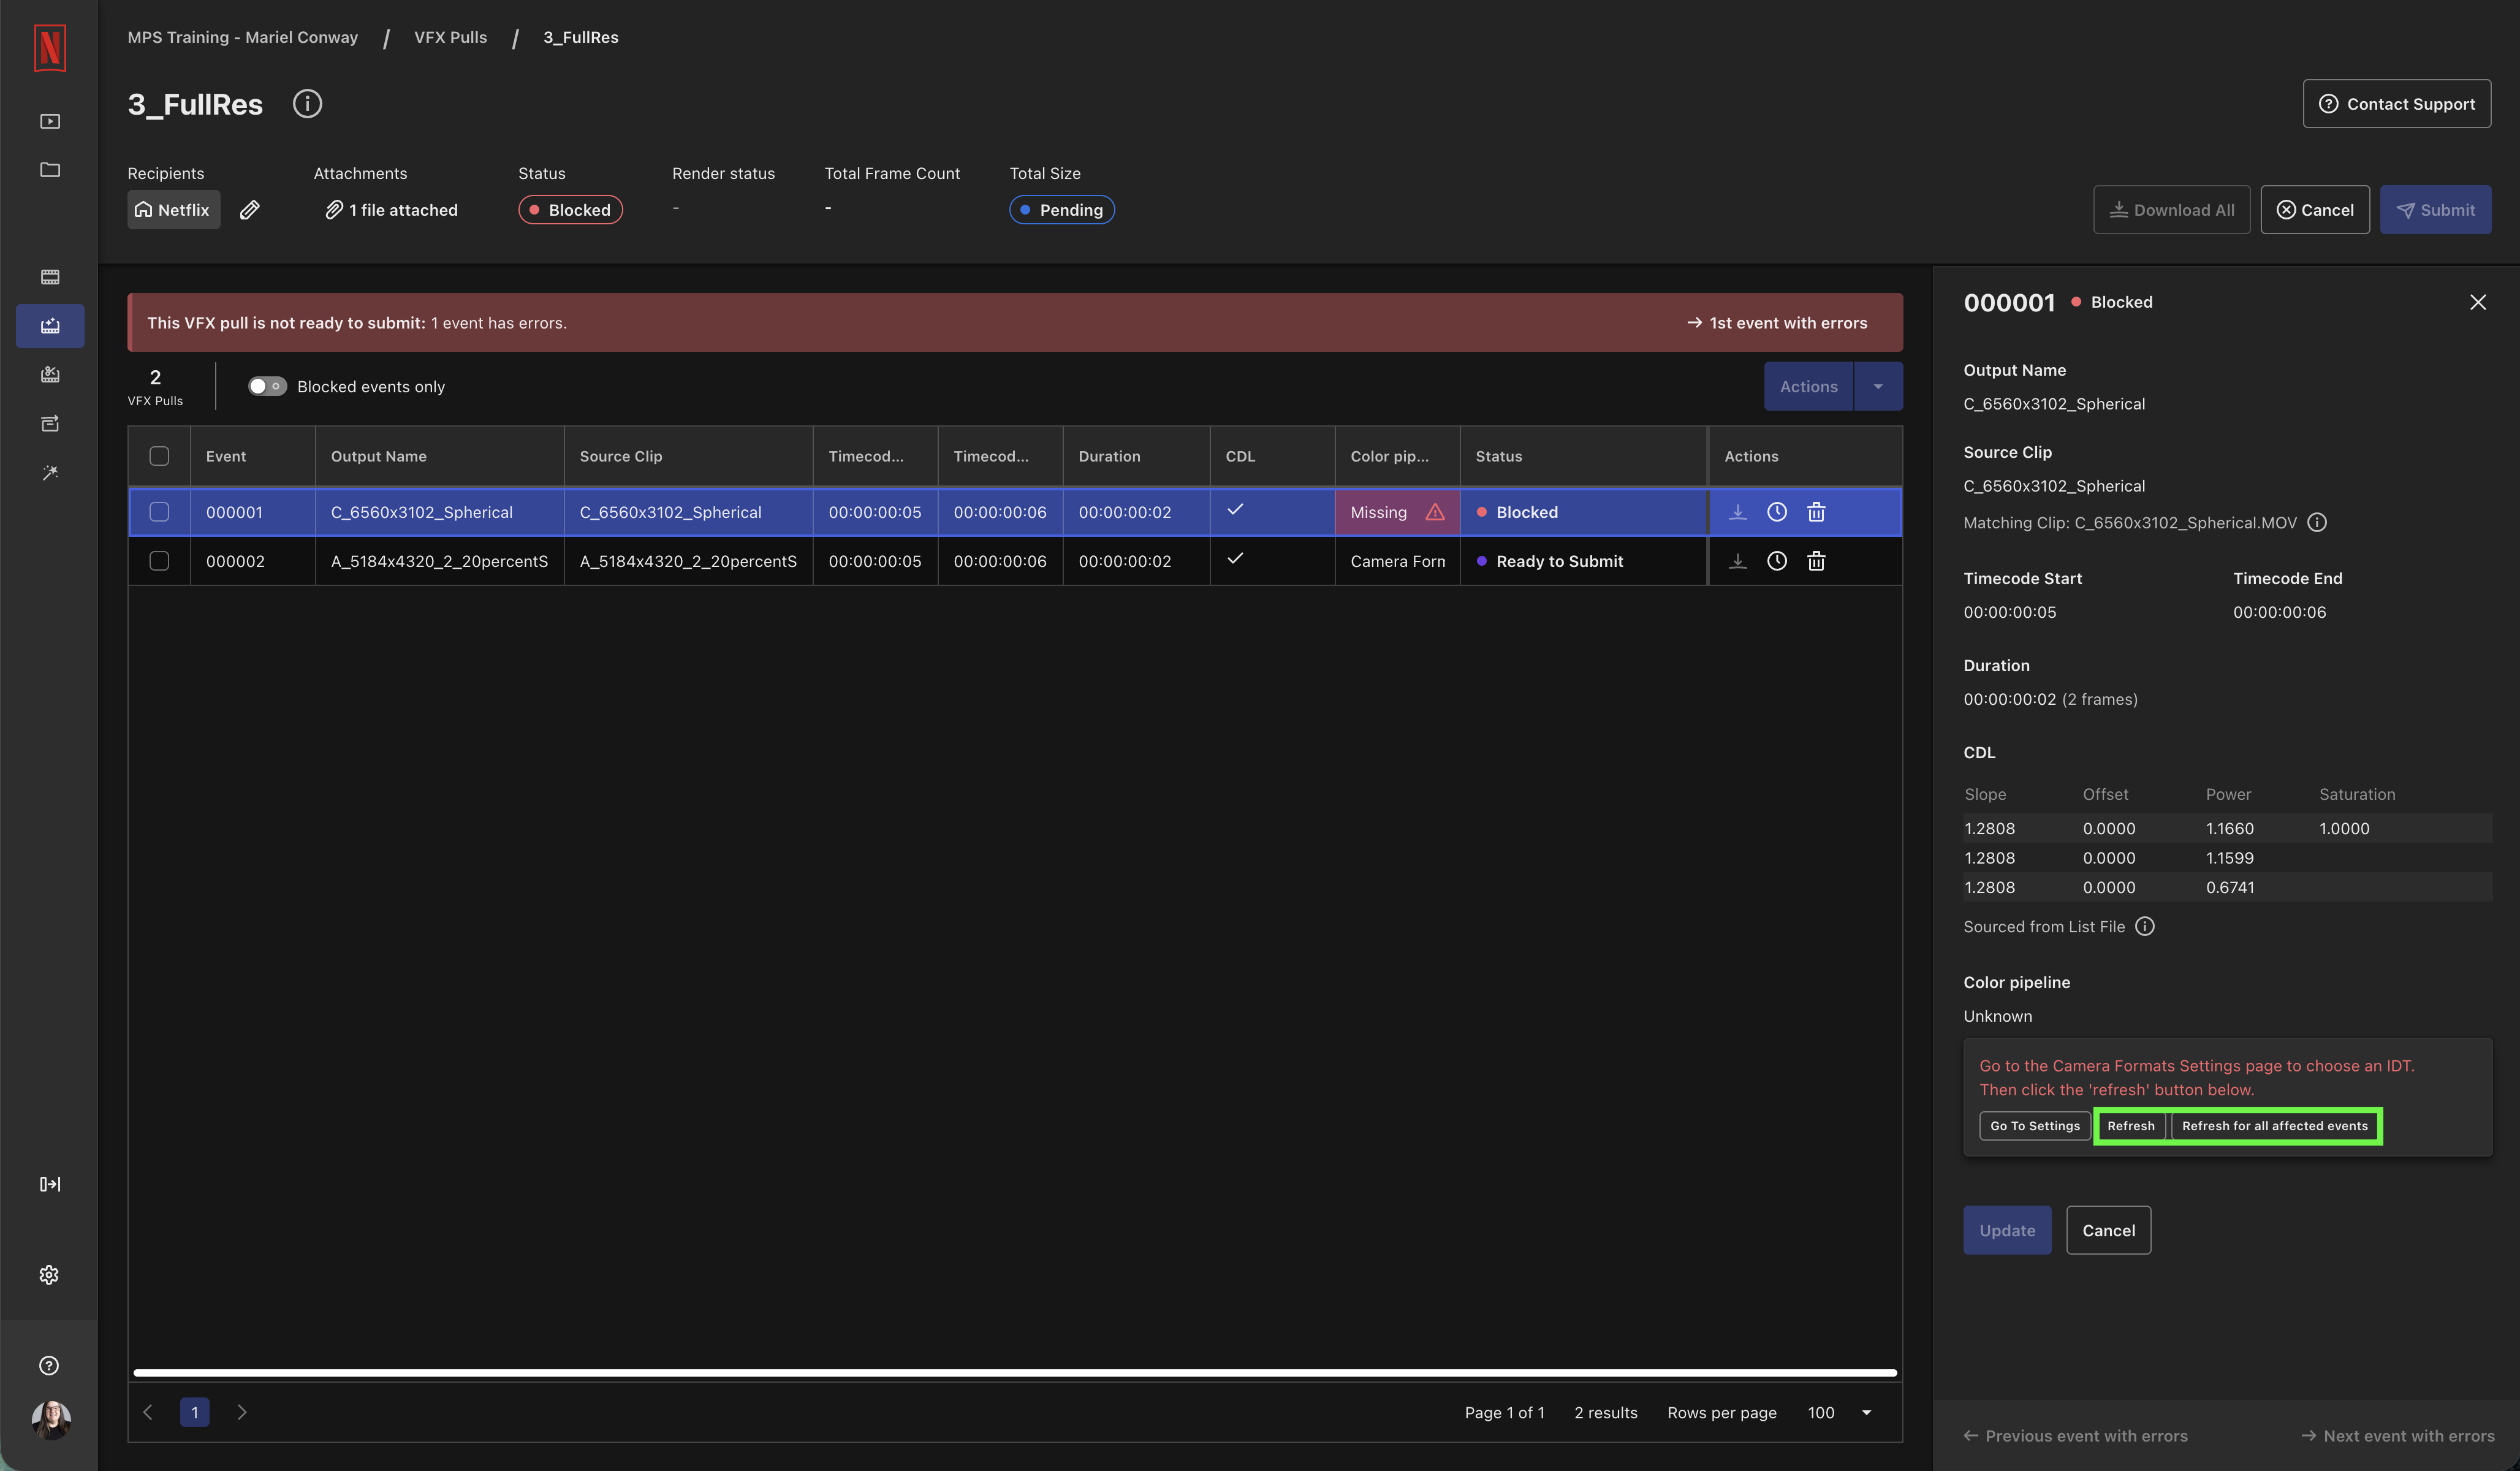The width and height of the screenshot is (2520, 1471).
Task: Navigate to VFX Pulls breadcrumb
Action: [x=450, y=37]
